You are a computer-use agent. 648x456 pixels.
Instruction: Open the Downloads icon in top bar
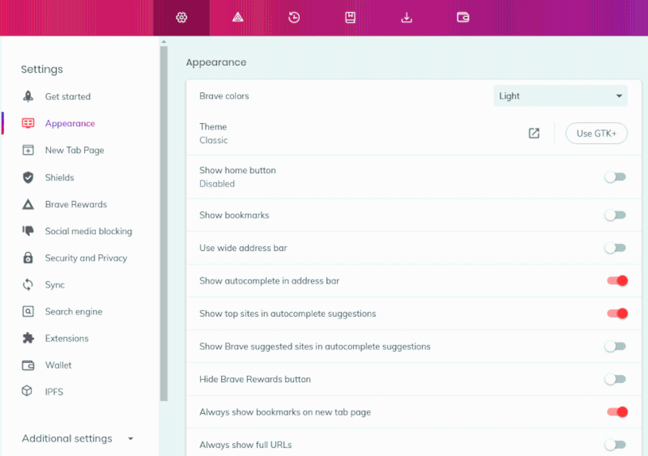click(x=407, y=17)
